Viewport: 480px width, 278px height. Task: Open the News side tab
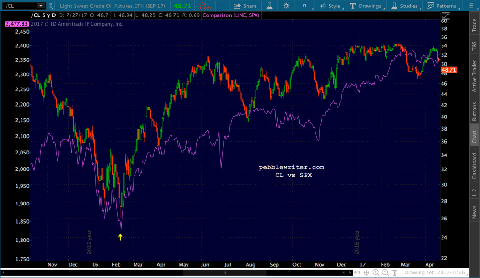[x=474, y=212]
